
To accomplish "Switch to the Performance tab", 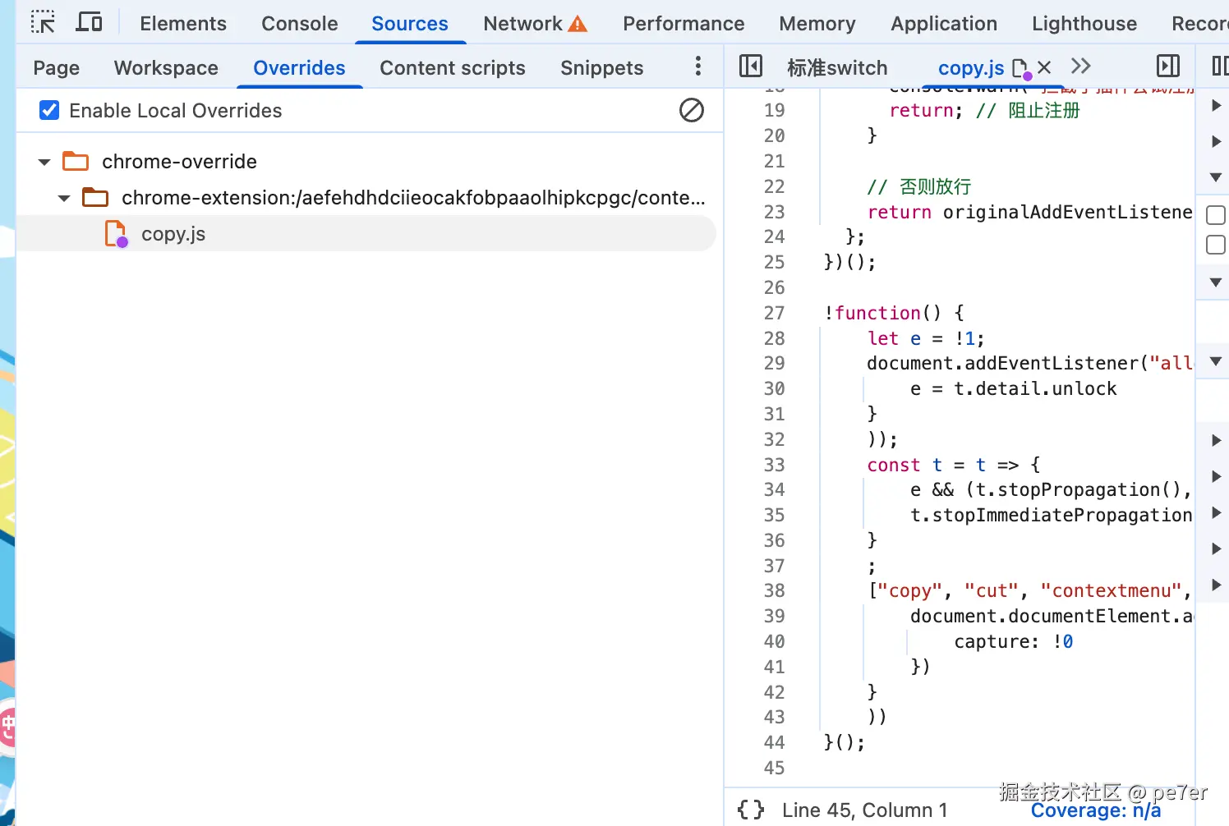I will point(684,24).
